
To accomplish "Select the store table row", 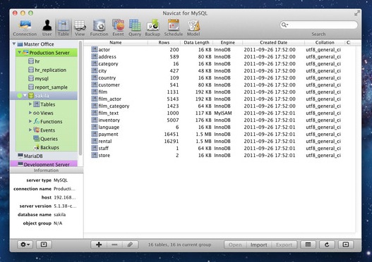I will point(220,155).
